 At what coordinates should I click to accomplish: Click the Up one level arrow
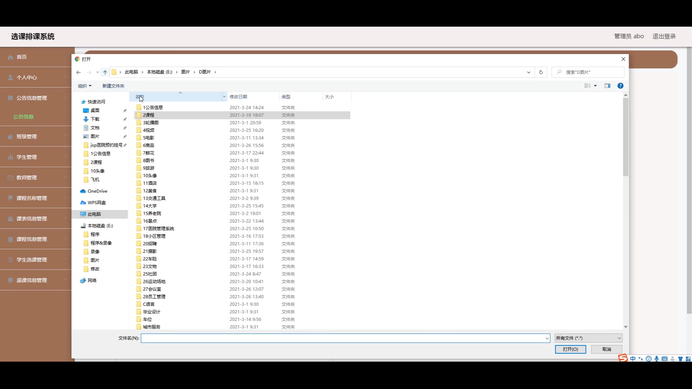click(105, 72)
